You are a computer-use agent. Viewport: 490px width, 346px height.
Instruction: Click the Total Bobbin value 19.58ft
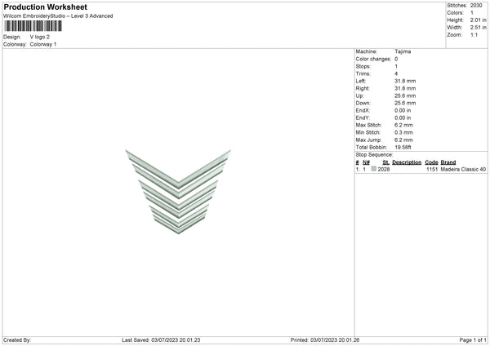[x=403, y=147]
